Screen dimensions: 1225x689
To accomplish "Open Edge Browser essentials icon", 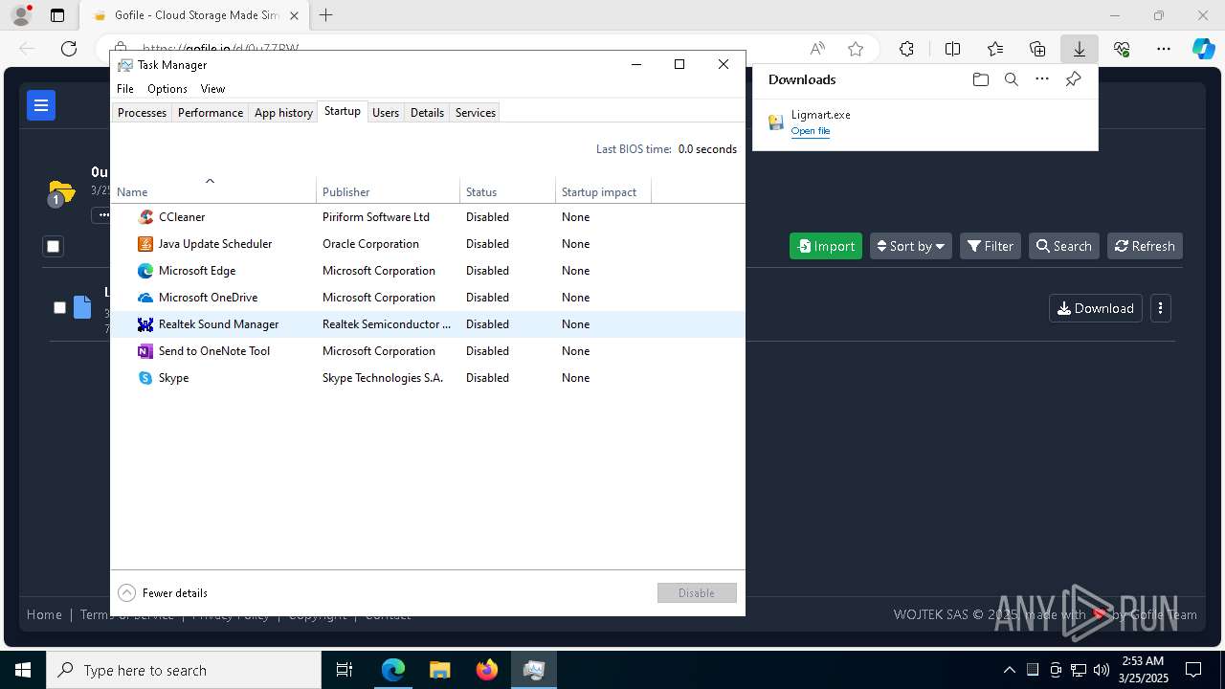I will click(1122, 49).
